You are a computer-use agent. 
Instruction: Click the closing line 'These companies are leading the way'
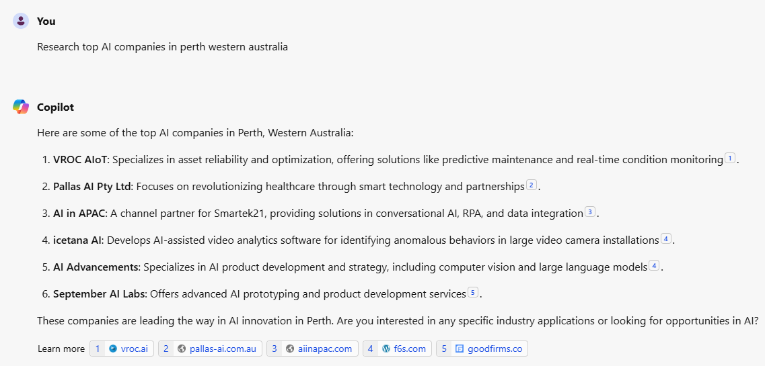coord(398,321)
